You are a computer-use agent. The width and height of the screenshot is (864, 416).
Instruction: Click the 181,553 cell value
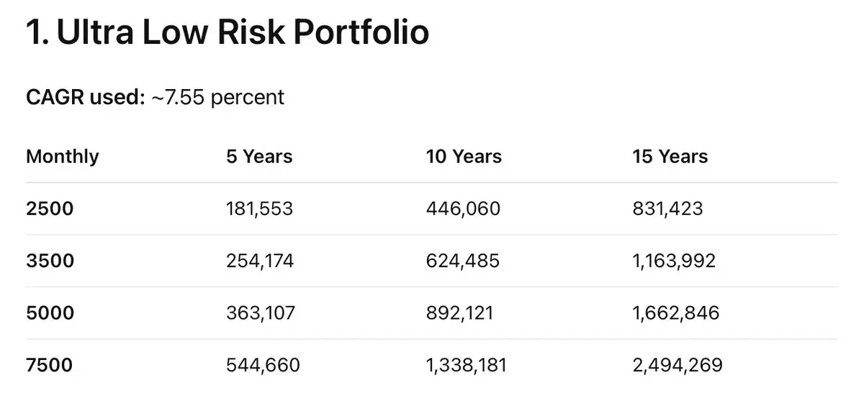[x=260, y=208]
